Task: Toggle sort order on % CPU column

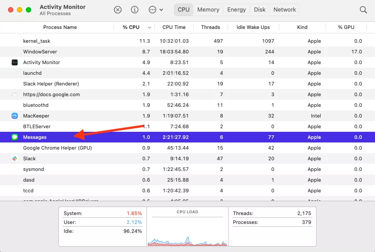Action: click(x=131, y=27)
